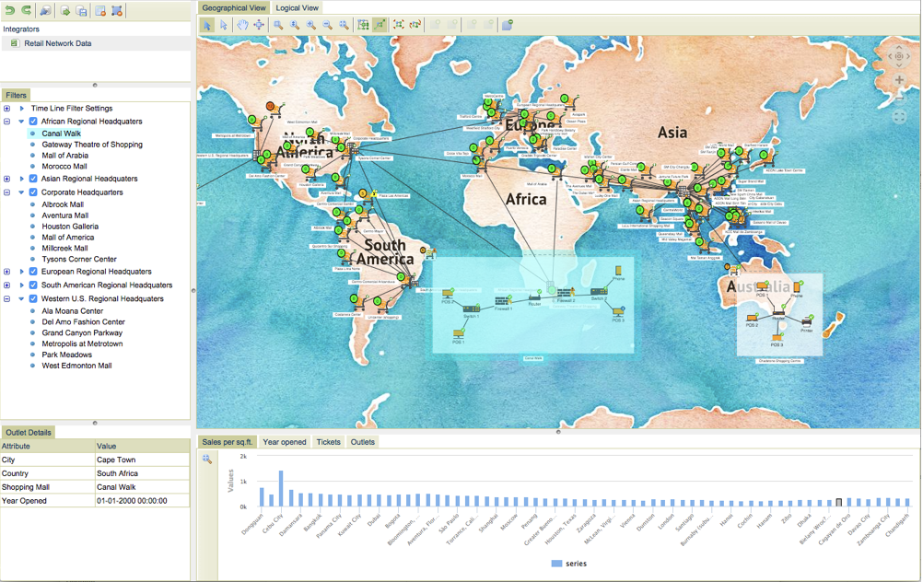Viewport: 923px width, 582px height.
Task: Click the tallest bar for Cebu City
Action: pyautogui.click(x=281, y=488)
